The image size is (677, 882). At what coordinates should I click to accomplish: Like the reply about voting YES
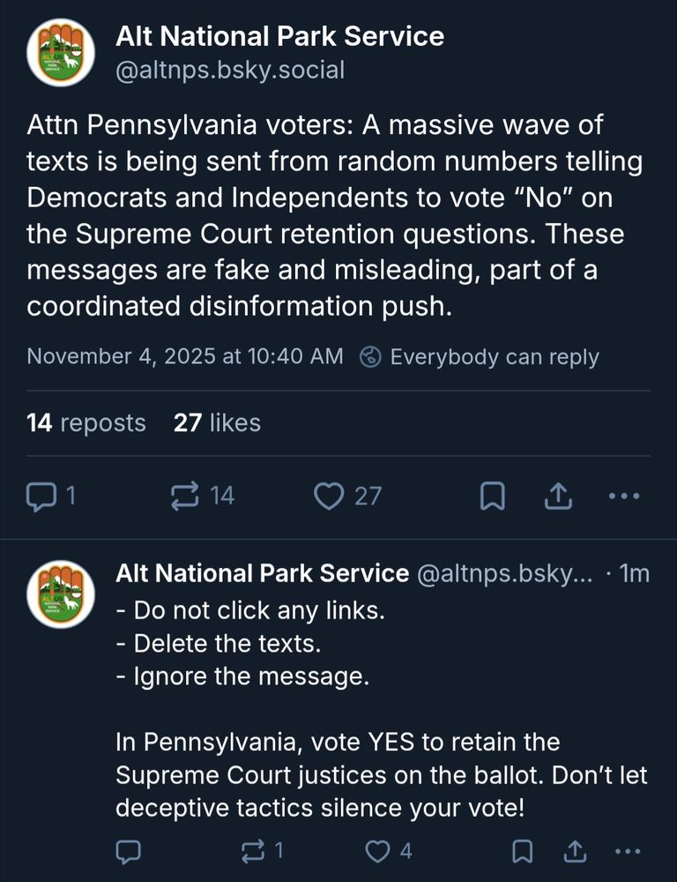379,852
